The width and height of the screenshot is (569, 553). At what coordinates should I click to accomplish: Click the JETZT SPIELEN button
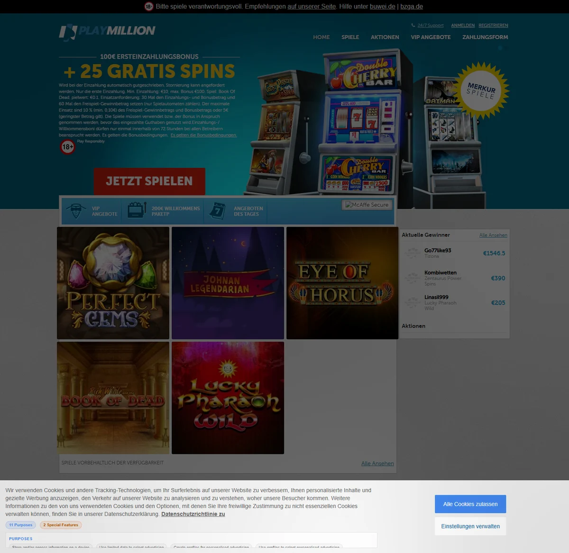[x=149, y=181]
